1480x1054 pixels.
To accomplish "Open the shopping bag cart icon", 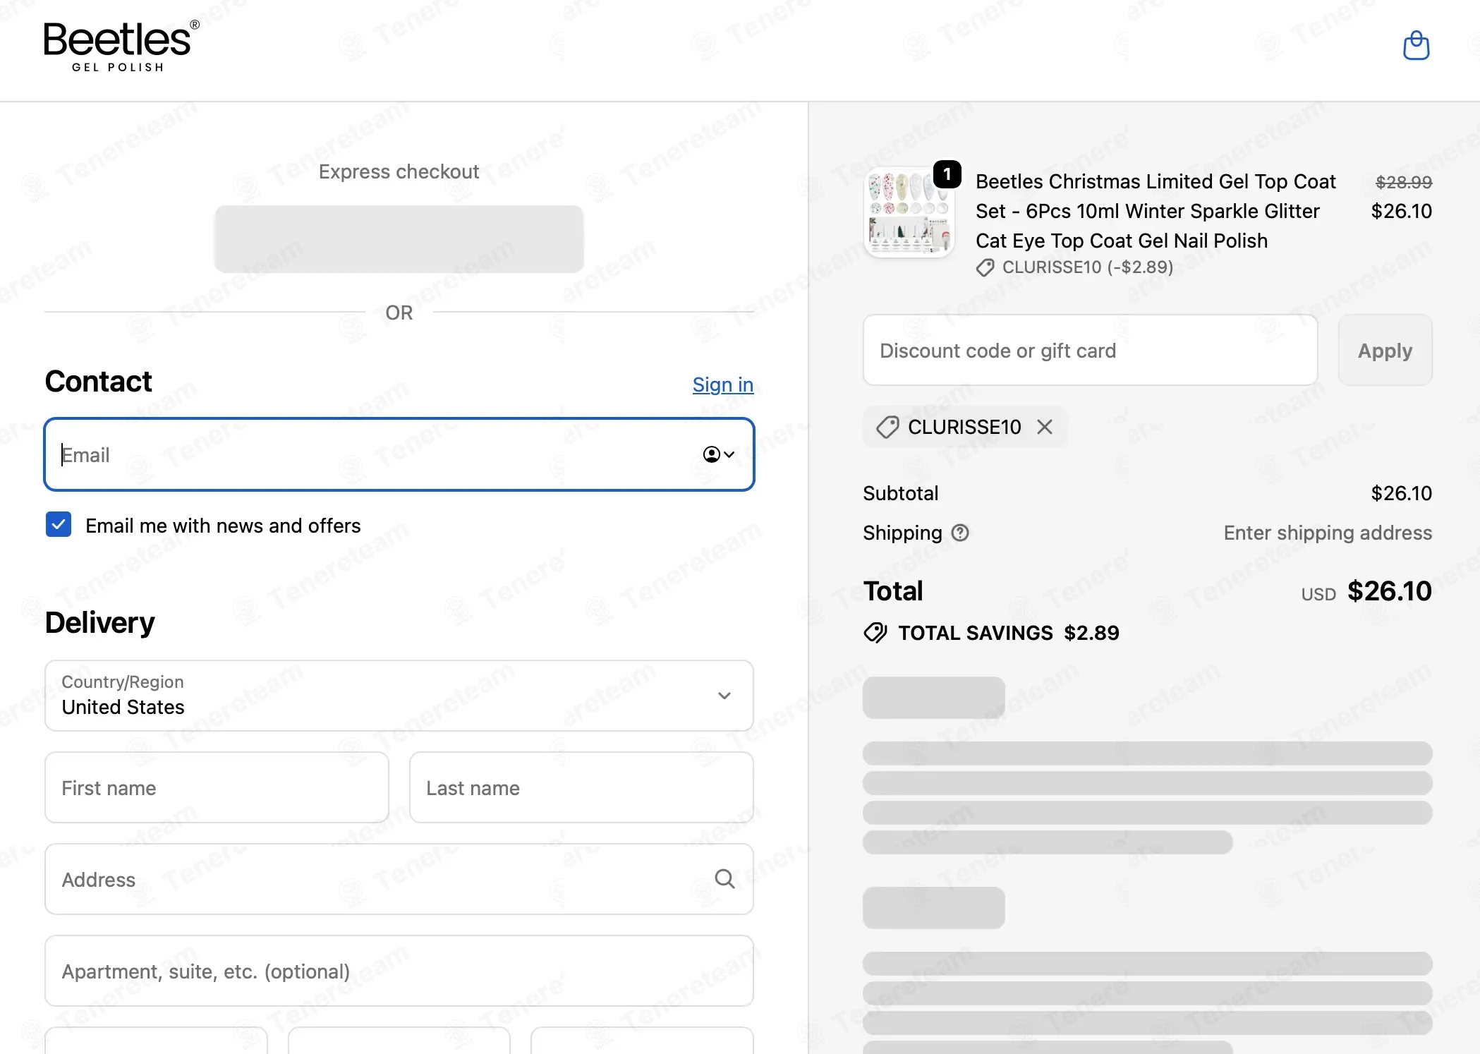I will [1416, 46].
